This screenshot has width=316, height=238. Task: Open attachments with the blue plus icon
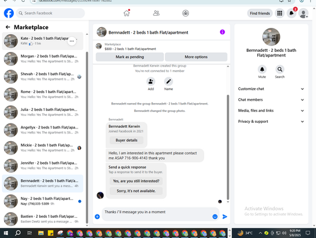pyautogui.click(x=97, y=216)
